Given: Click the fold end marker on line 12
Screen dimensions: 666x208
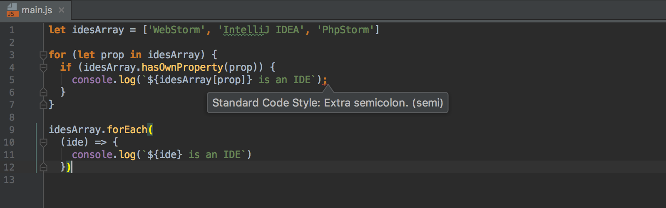Looking at the screenshot, I should pos(43,167).
